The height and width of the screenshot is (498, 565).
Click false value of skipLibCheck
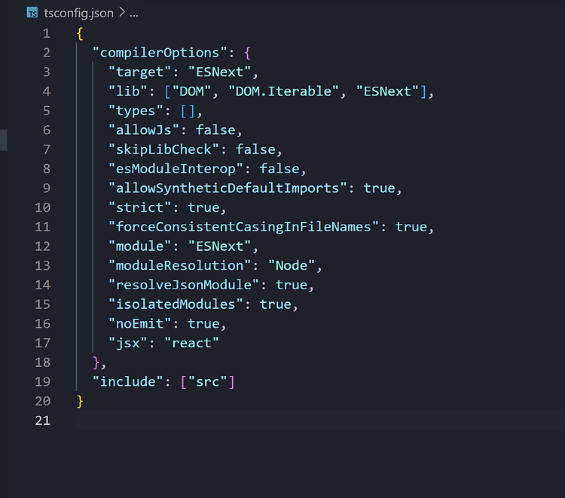[255, 149]
